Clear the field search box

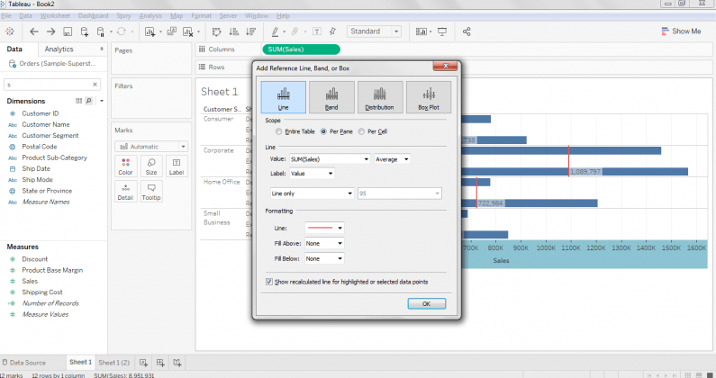(x=95, y=85)
